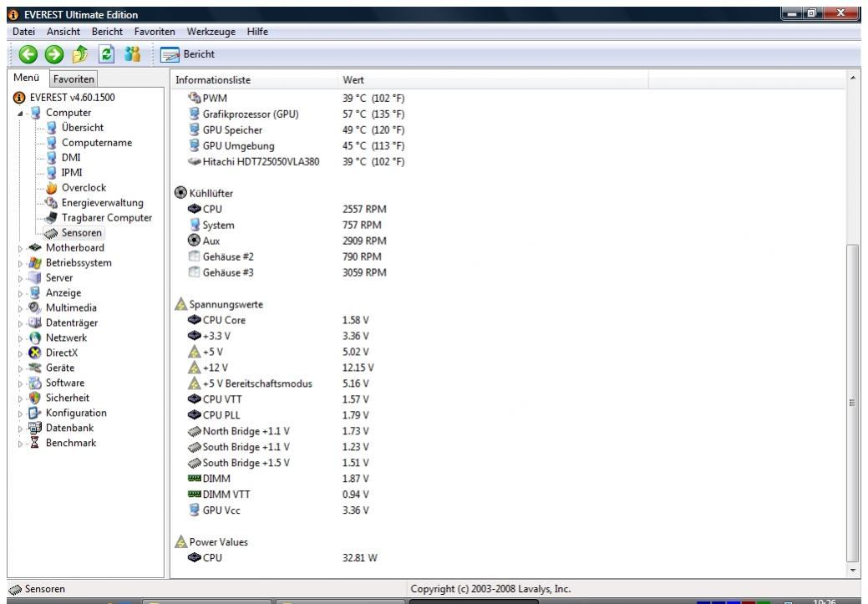Click the Software icon
Image resolution: width=868 pixels, height=604 pixels.
(x=35, y=383)
